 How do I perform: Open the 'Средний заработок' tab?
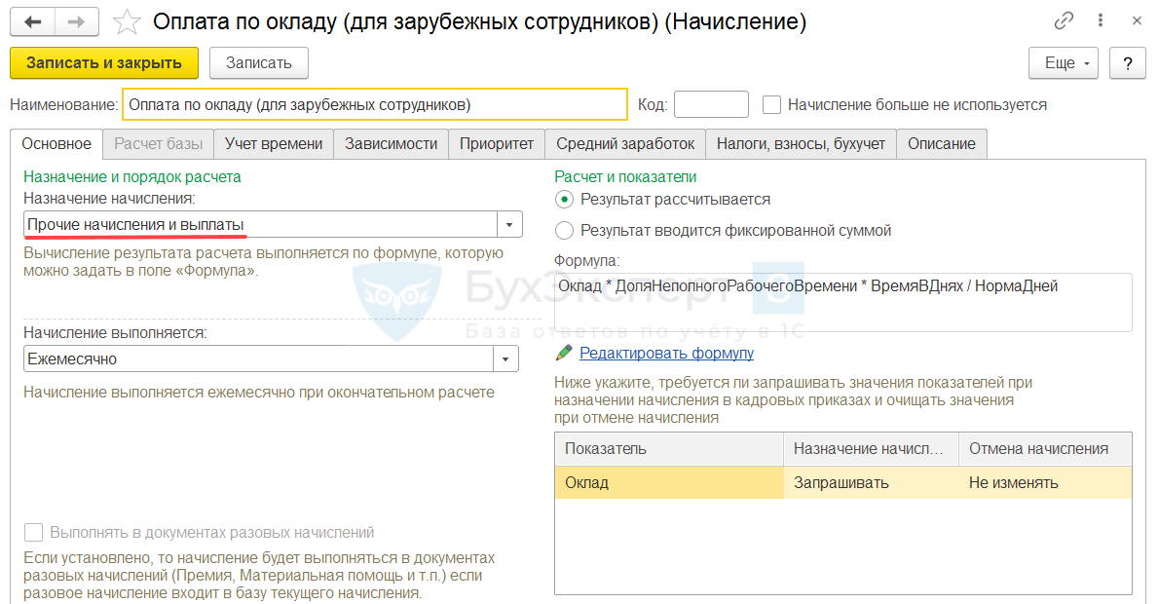click(x=625, y=144)
